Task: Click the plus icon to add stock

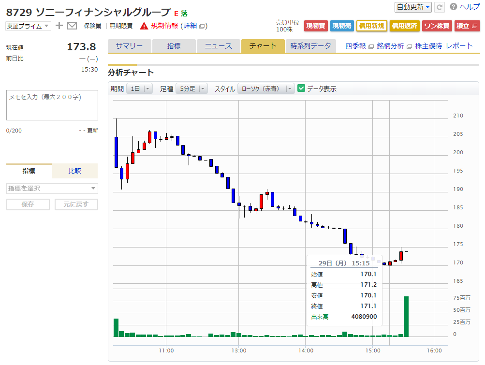Action: coord(59,26)
